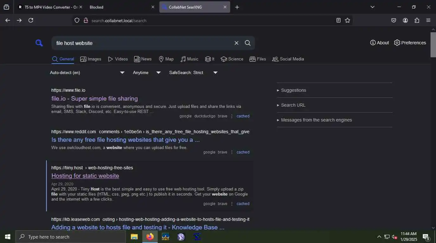Image resolution: width=436 pixels, height=243 pixels.
Task: Open Adding a website to hosts file result
Action: 138,227
